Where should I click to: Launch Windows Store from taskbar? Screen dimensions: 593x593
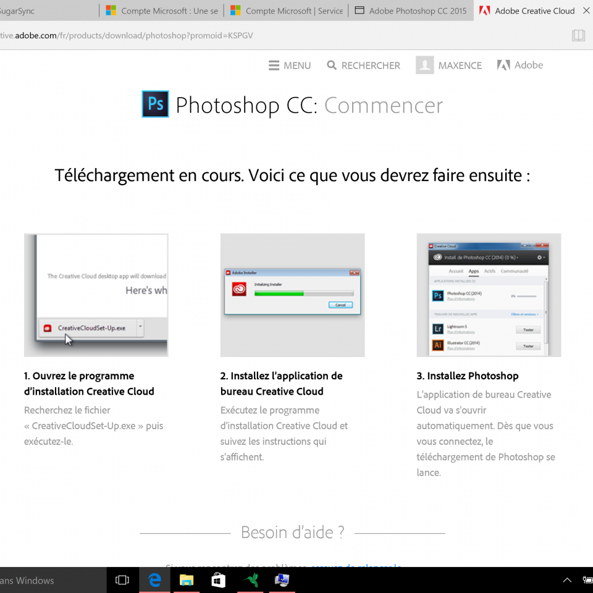click(218, 580)
